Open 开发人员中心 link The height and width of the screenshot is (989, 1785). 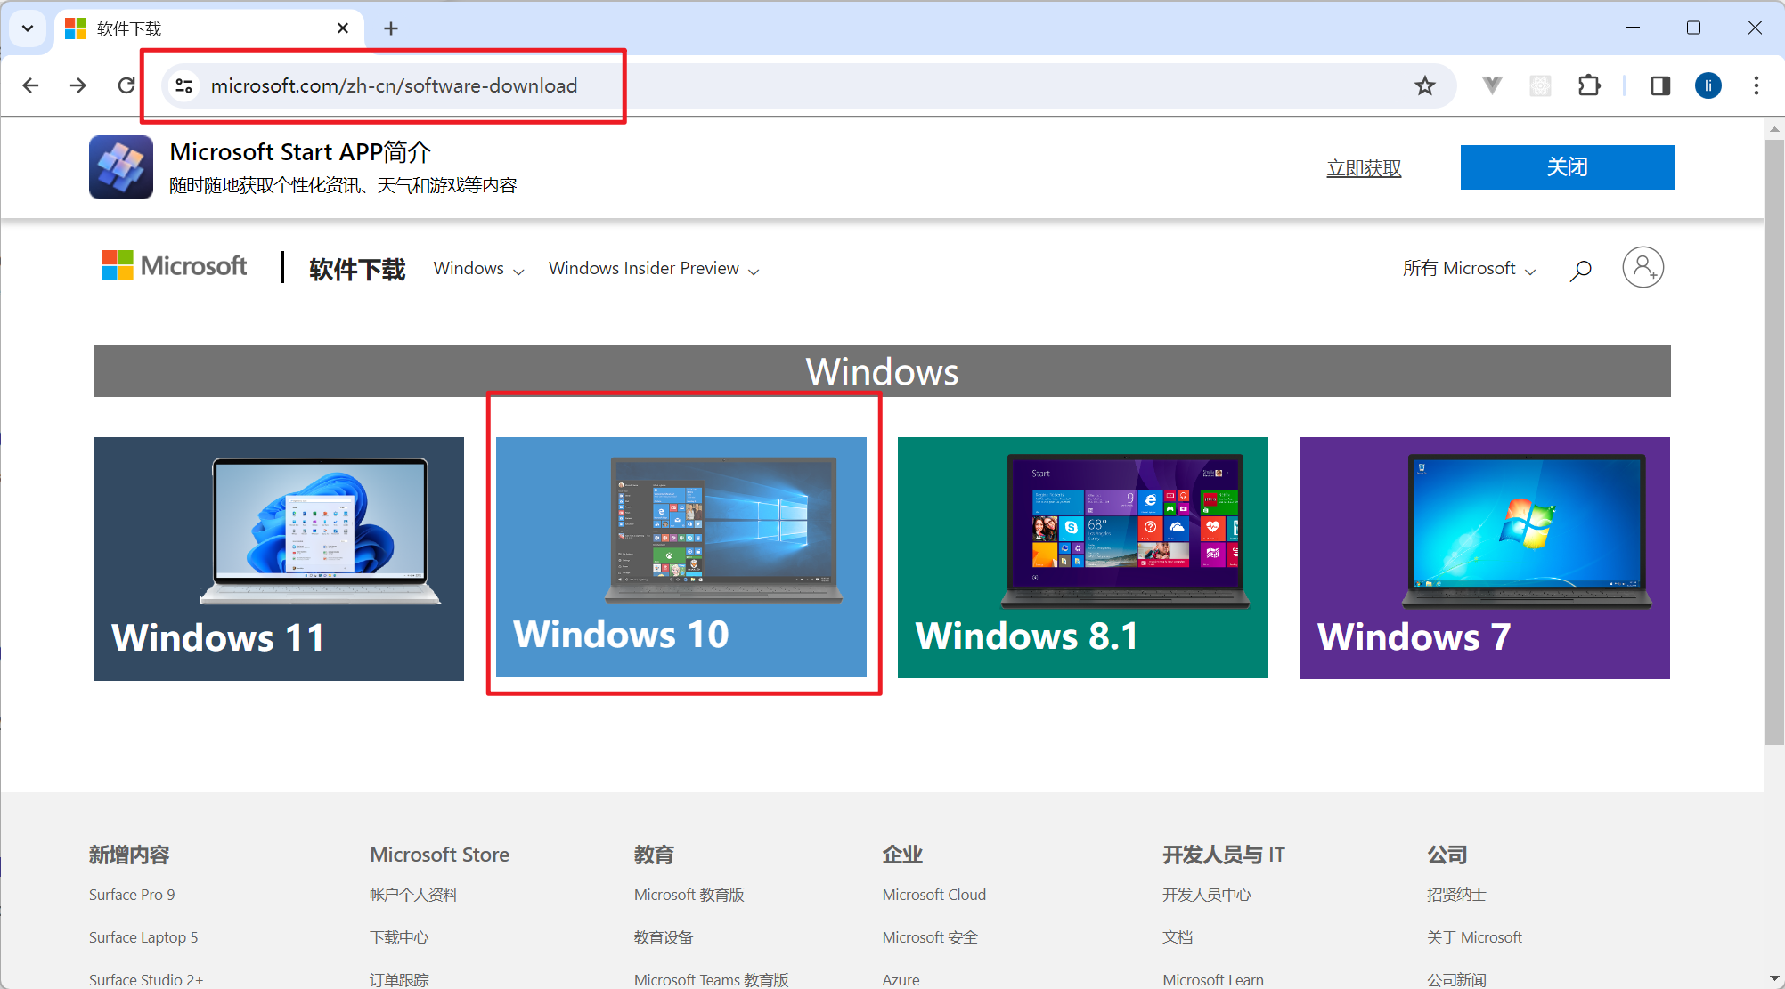pyautogui.click(x=1207, y=895)
